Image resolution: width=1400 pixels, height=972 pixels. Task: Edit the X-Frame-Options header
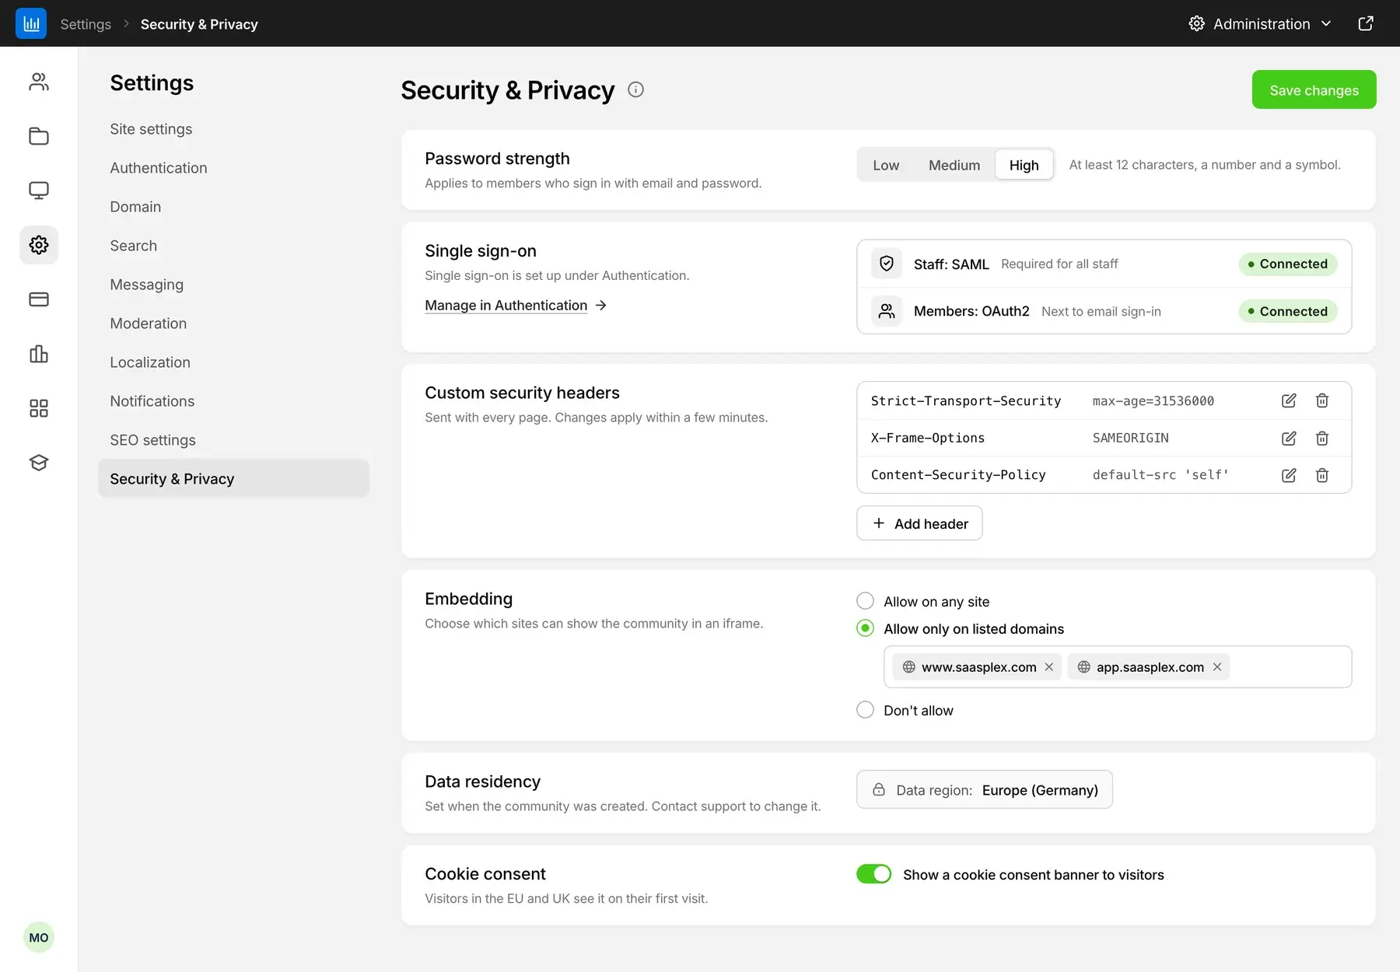(1289, 438)
